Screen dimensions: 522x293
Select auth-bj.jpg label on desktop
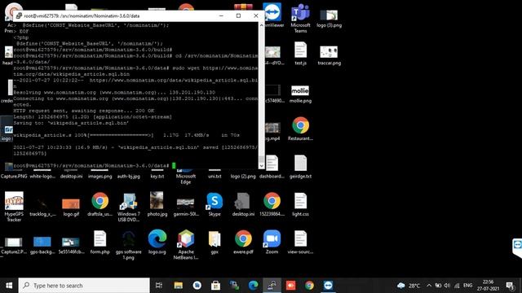tap(129, 177)
